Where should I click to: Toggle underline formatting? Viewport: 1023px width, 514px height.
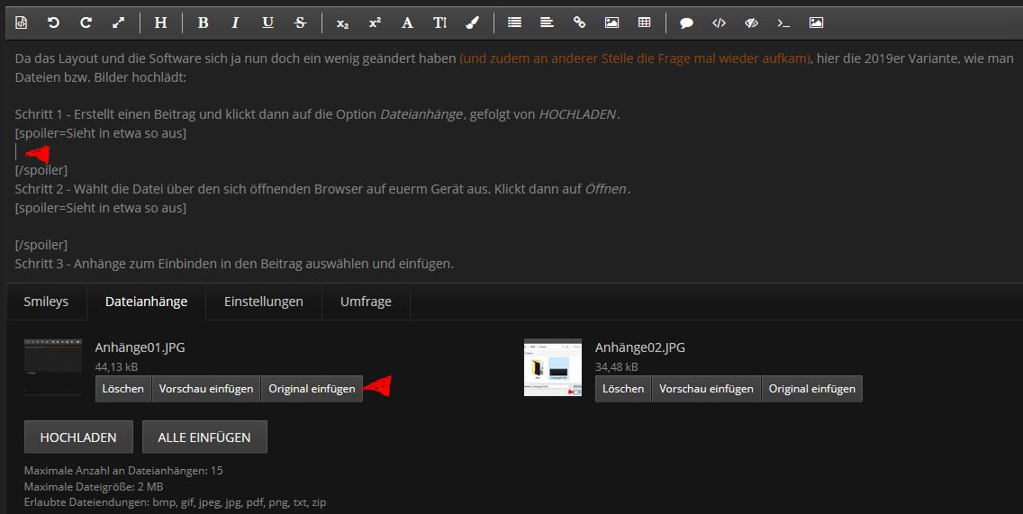(x=267, y=23)
